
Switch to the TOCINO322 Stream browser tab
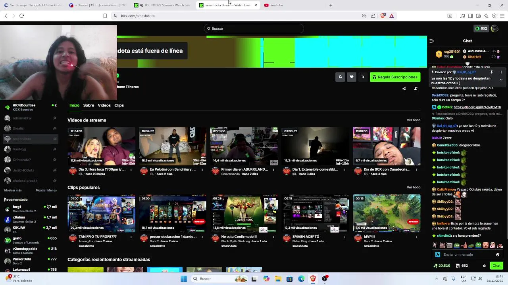[x=162, y=5]
